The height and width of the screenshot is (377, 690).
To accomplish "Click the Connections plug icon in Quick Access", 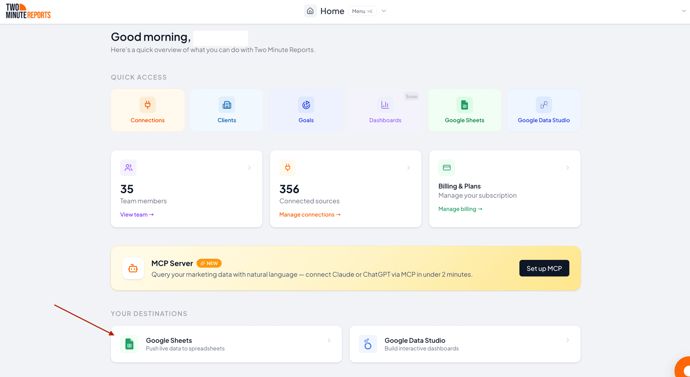I will click(148, 105).
